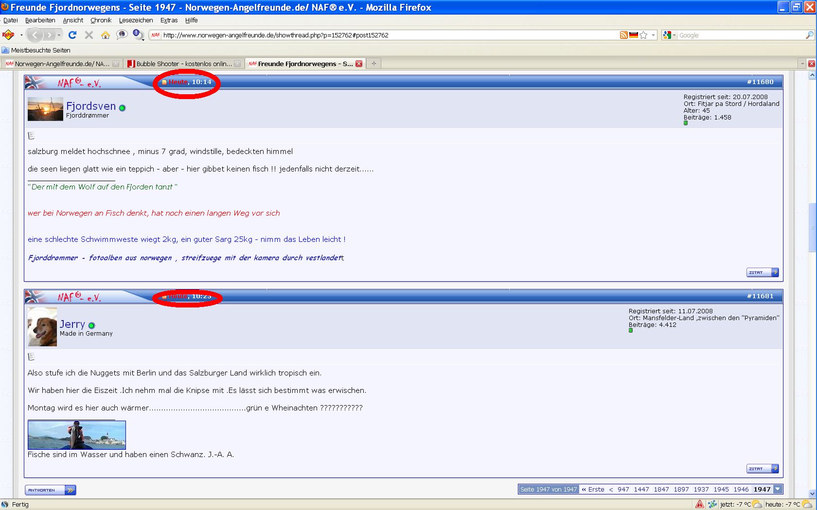The height and width of the screenshot is (510, 817).
Task: Click the RSS feed icon in address bar
Action: pos(623,35)
